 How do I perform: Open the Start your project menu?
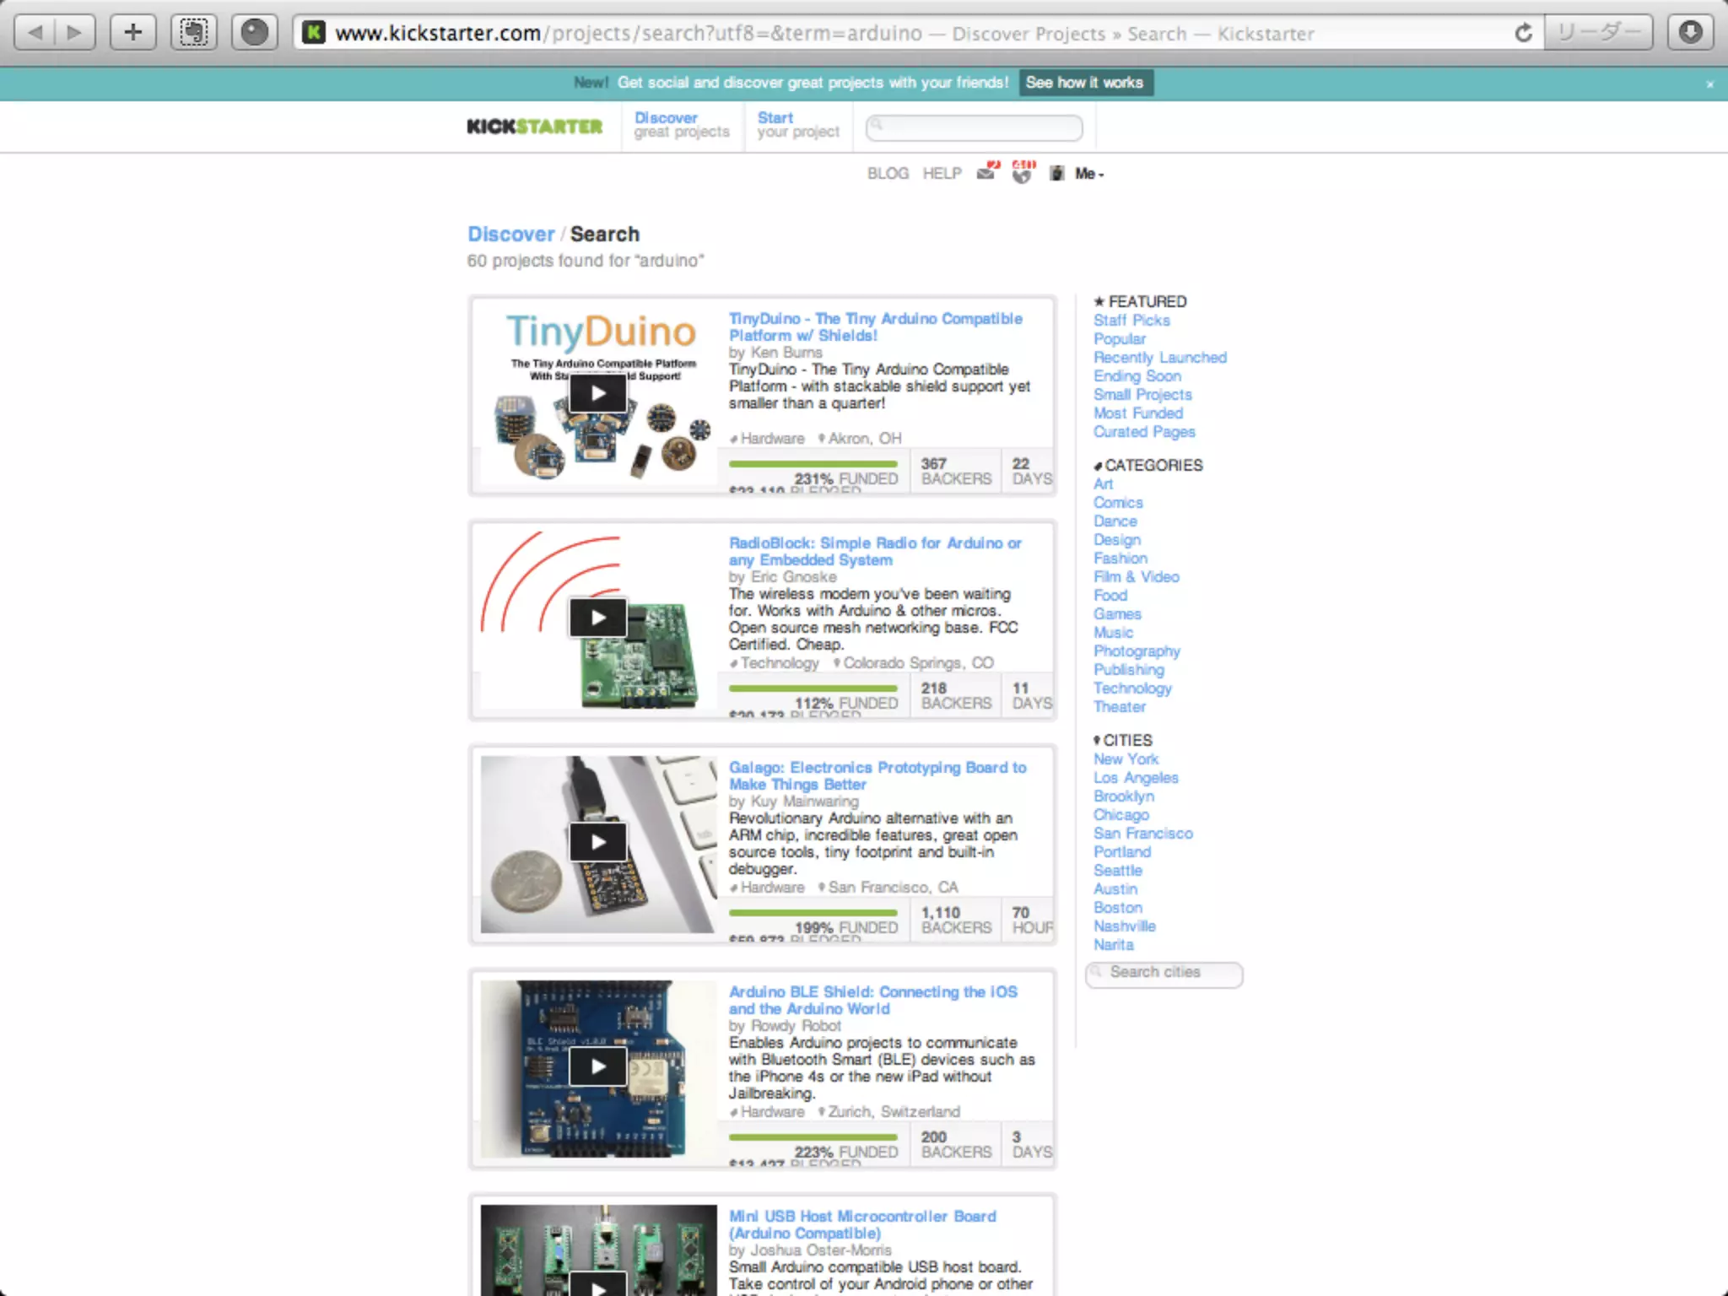[x=797, y=125]
